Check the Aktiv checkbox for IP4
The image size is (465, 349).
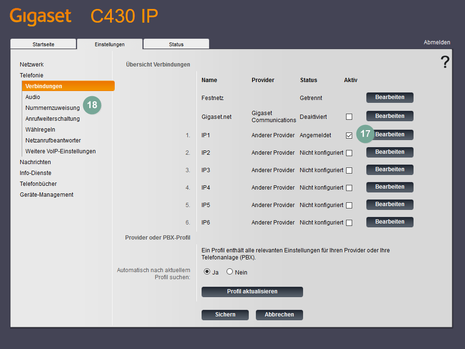click(349, 188)
